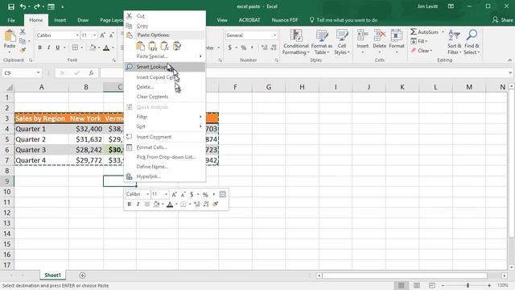The height and width of the screenshot is (290, 515).
Task: Toggle Bold in the ribbon Font group
Action: (39, 48)
